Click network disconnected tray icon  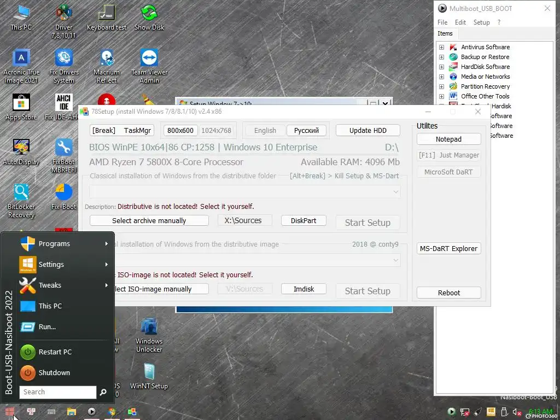(x=465, y=412)
